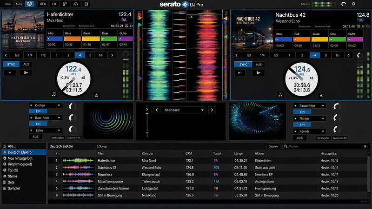The height and width of the screenshot is (209, 372).
Task: Click Verknüpfen on left FX unit
Action: click(58, 137)
